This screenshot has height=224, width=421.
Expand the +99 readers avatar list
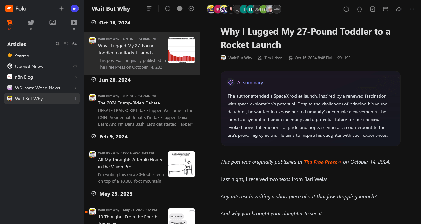[x=277, y=9]
